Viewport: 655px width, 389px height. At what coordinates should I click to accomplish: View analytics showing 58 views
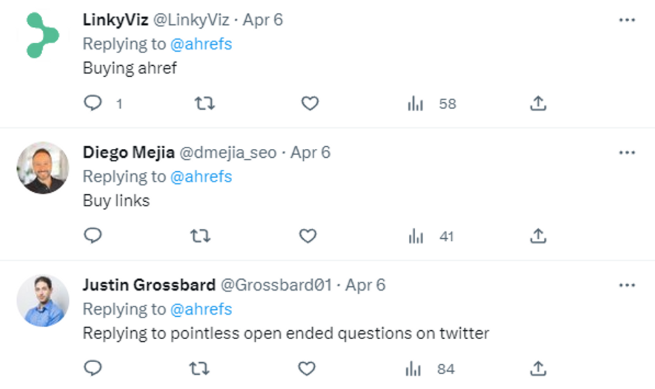[x=432, y=103]
